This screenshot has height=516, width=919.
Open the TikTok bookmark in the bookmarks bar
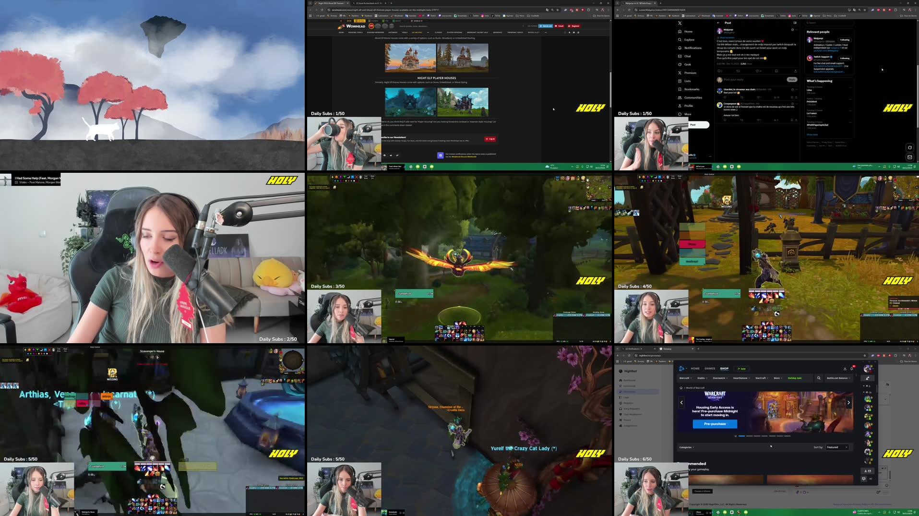click(x=495, y=15)
